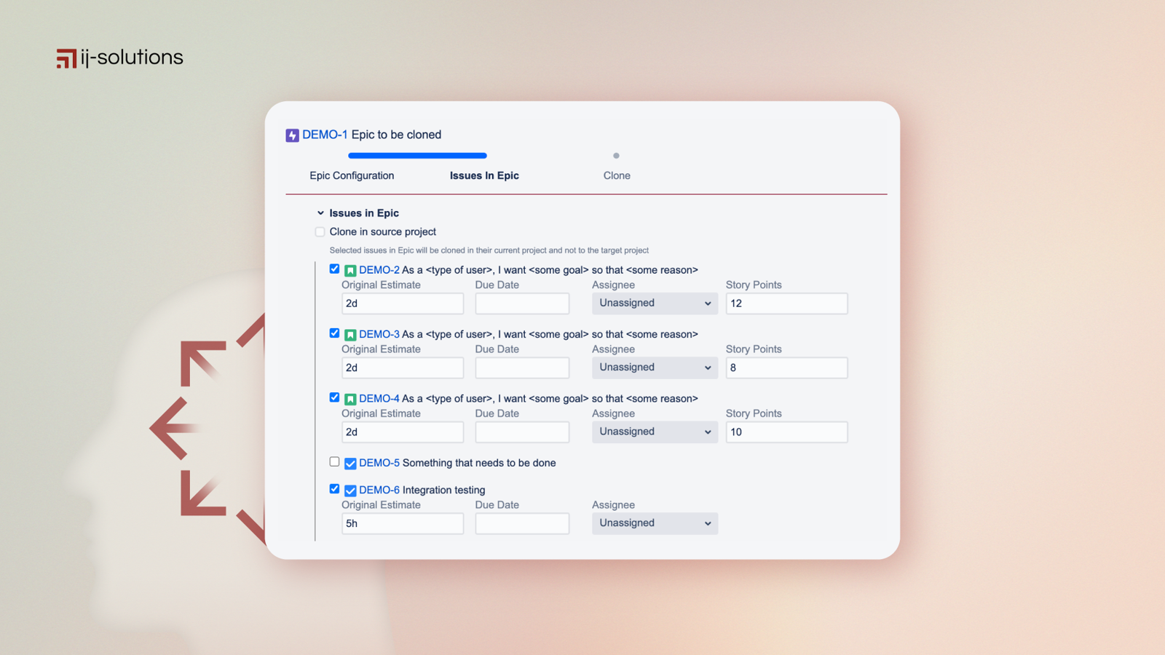Open the Assignee dropdown for DEMO-2
This screenshot has width=1165, height=655.
coord(654,303)
